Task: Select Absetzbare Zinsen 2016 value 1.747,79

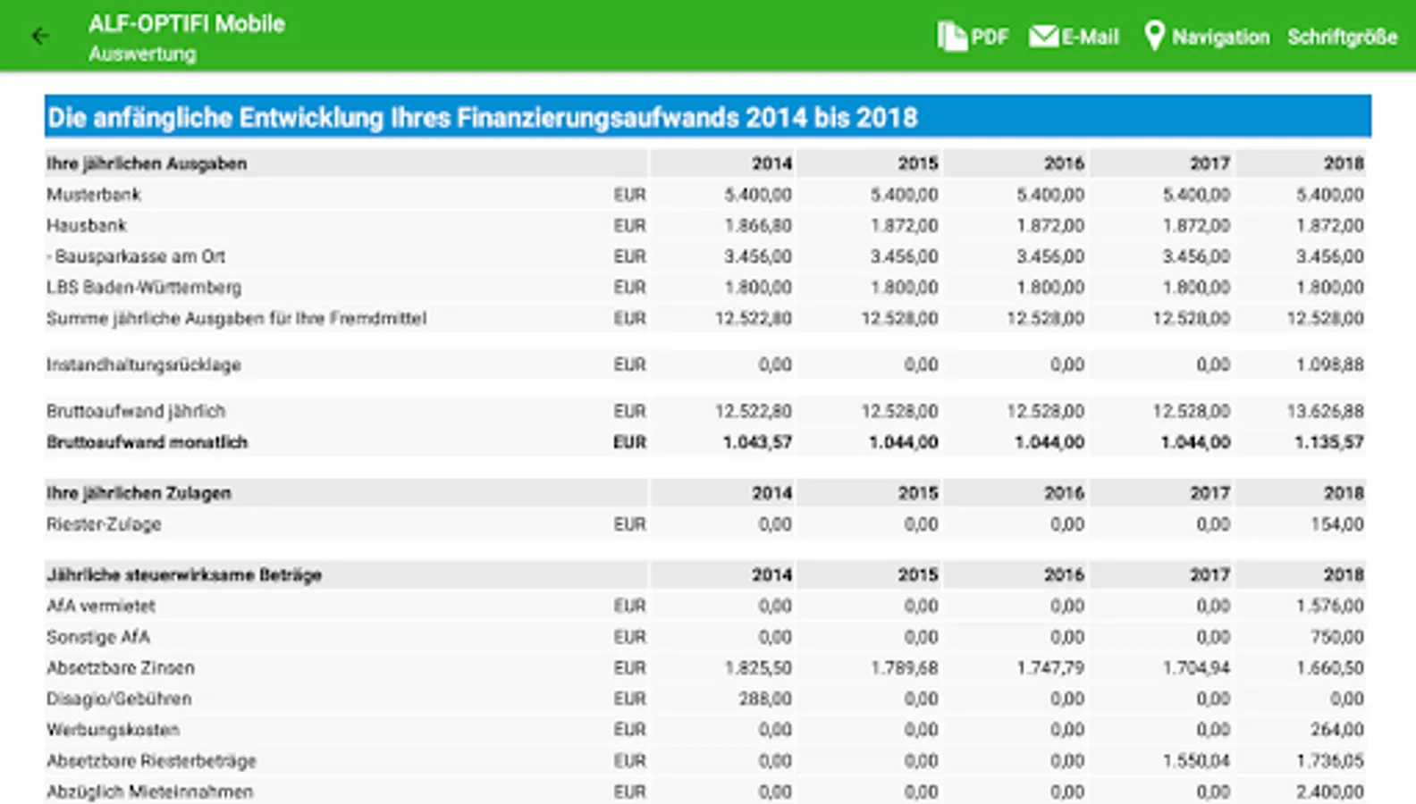Action: (1050, 668)
